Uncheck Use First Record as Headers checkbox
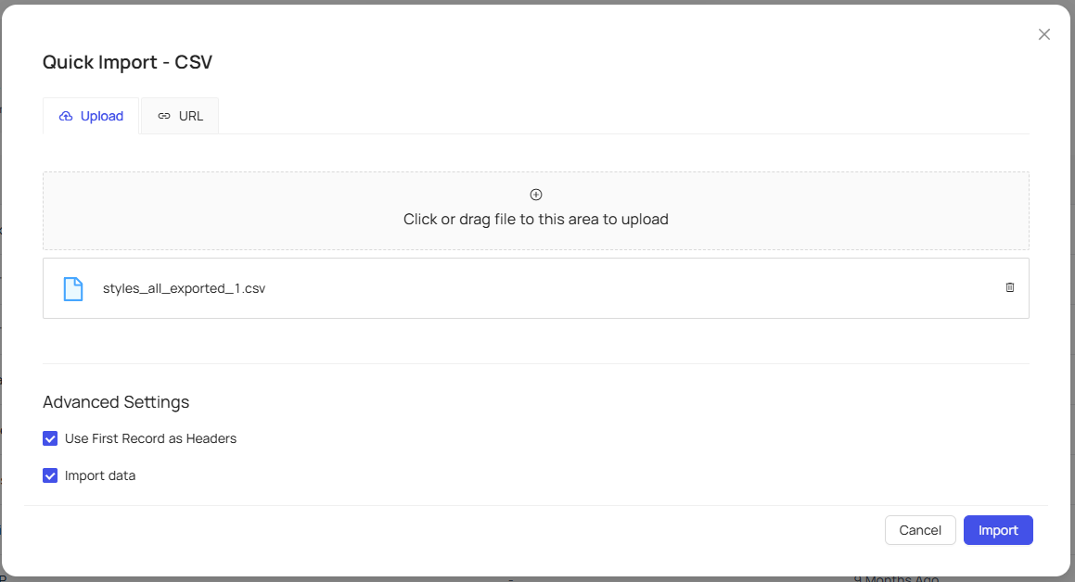 click(x=50, y=438)
